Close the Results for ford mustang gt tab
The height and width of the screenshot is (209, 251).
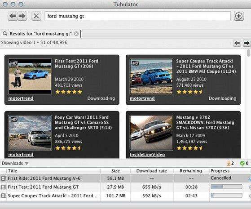(x=76, y=34)
